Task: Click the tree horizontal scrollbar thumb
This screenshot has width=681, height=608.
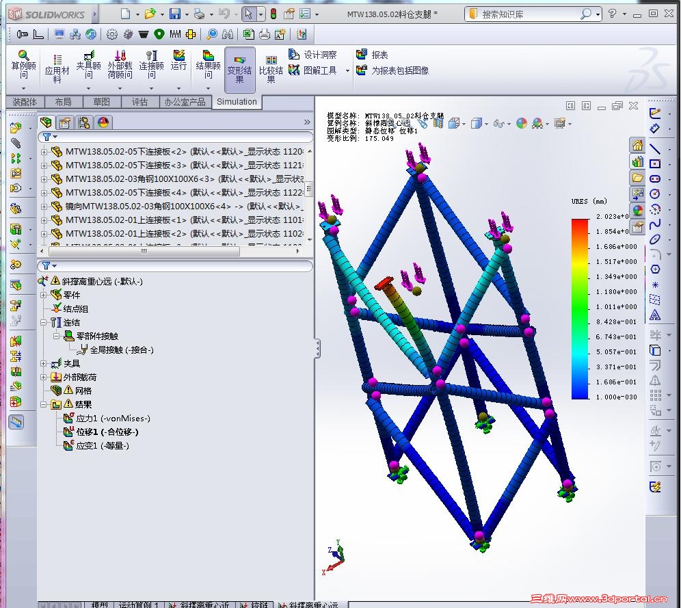Action: (144, 251)
